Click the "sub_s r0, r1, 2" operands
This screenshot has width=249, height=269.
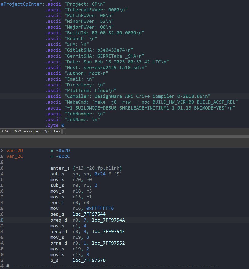click(x=85, y=185)
